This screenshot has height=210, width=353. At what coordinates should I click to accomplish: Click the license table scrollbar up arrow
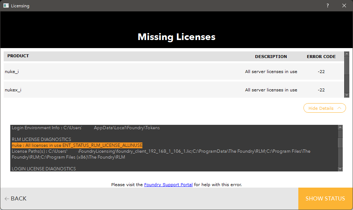[347, 54]
